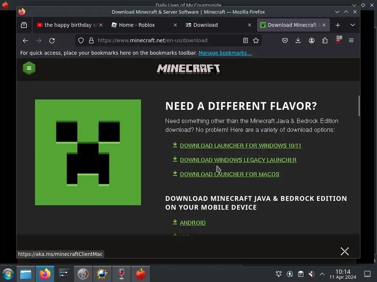This screenshot has width=377, height=282.
Task: Close the Download tab
Action: pyautogui.click(x=250, y=25)
